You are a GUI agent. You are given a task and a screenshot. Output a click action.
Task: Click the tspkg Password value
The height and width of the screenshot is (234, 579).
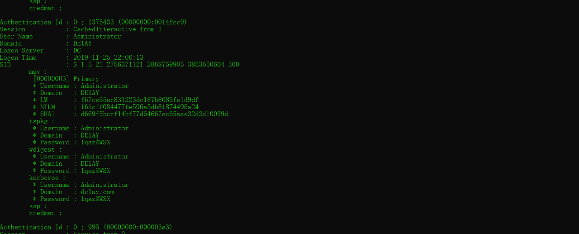(95, 143)
